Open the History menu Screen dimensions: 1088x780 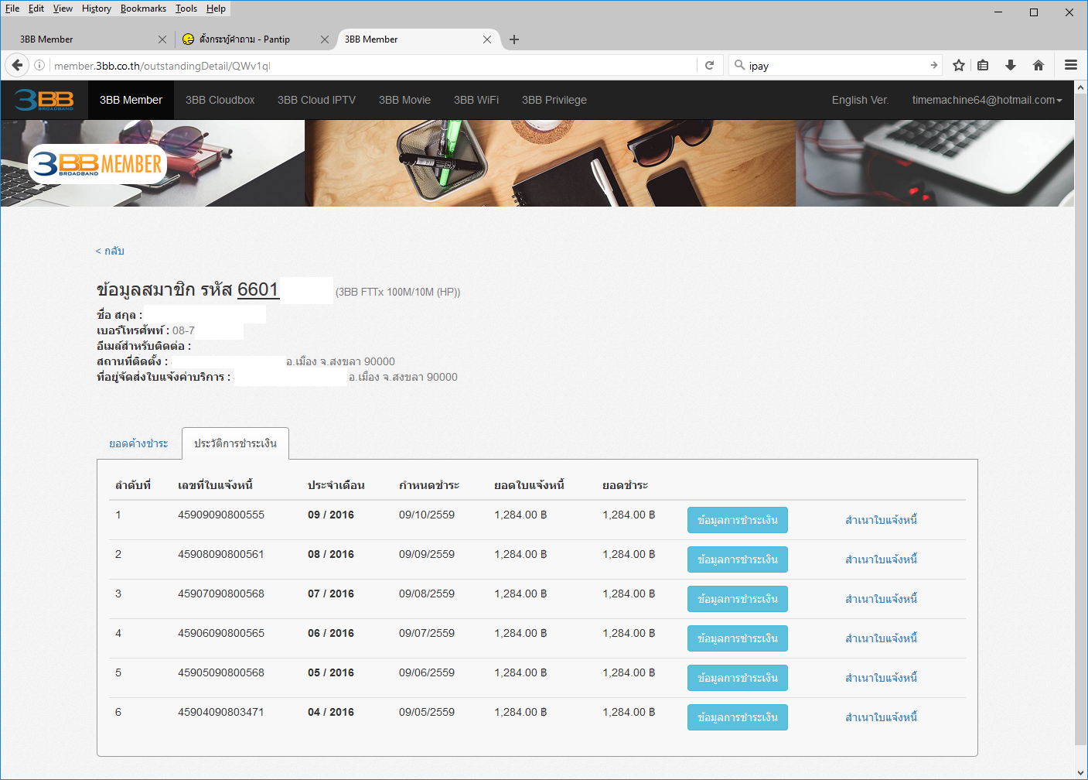pyautogui.click(x=97, y=9)
